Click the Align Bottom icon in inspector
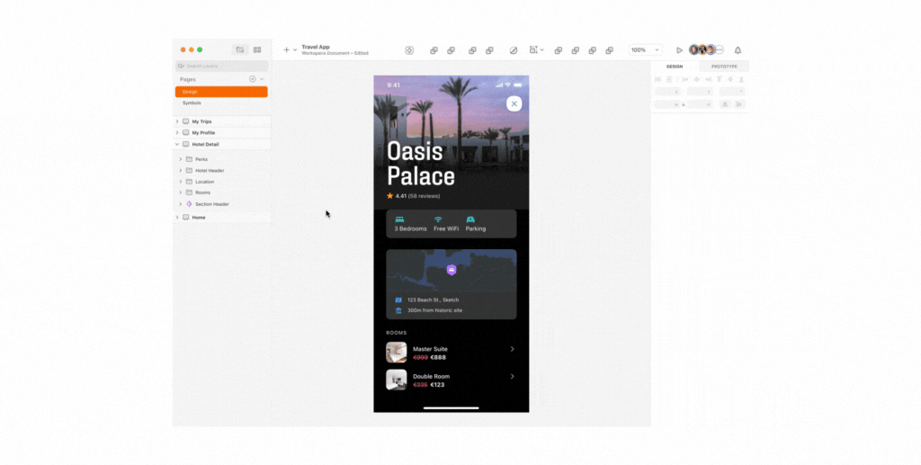Viewport: 921px width, 465px height. 741,79
